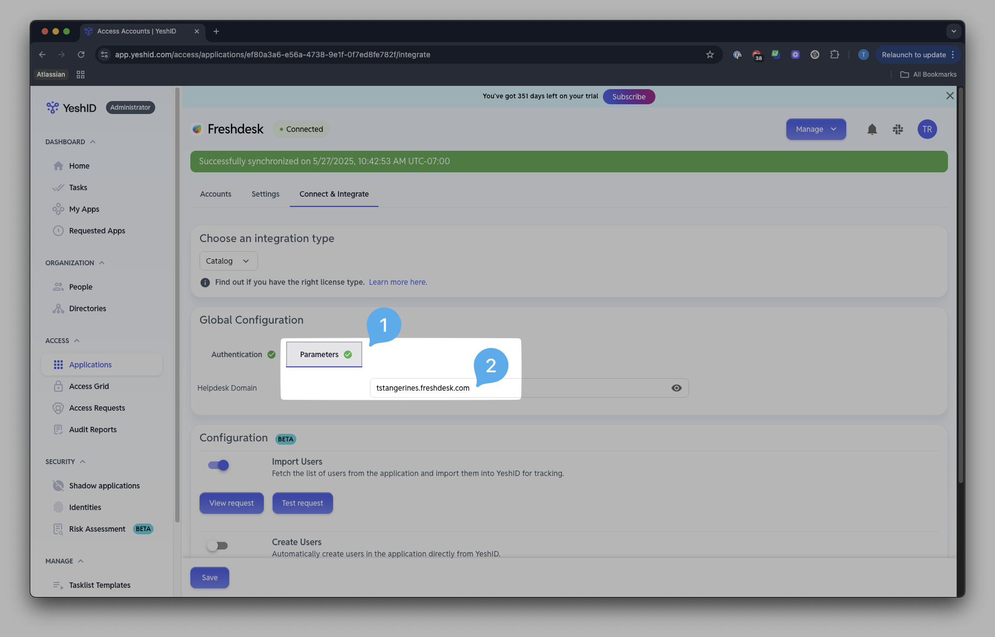Click Subscribe button
Screen dimensions: 995x637
[x=628, y=97]
